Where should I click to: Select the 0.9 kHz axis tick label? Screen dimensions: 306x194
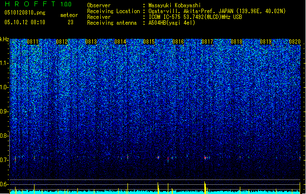(x=4, y=112)
